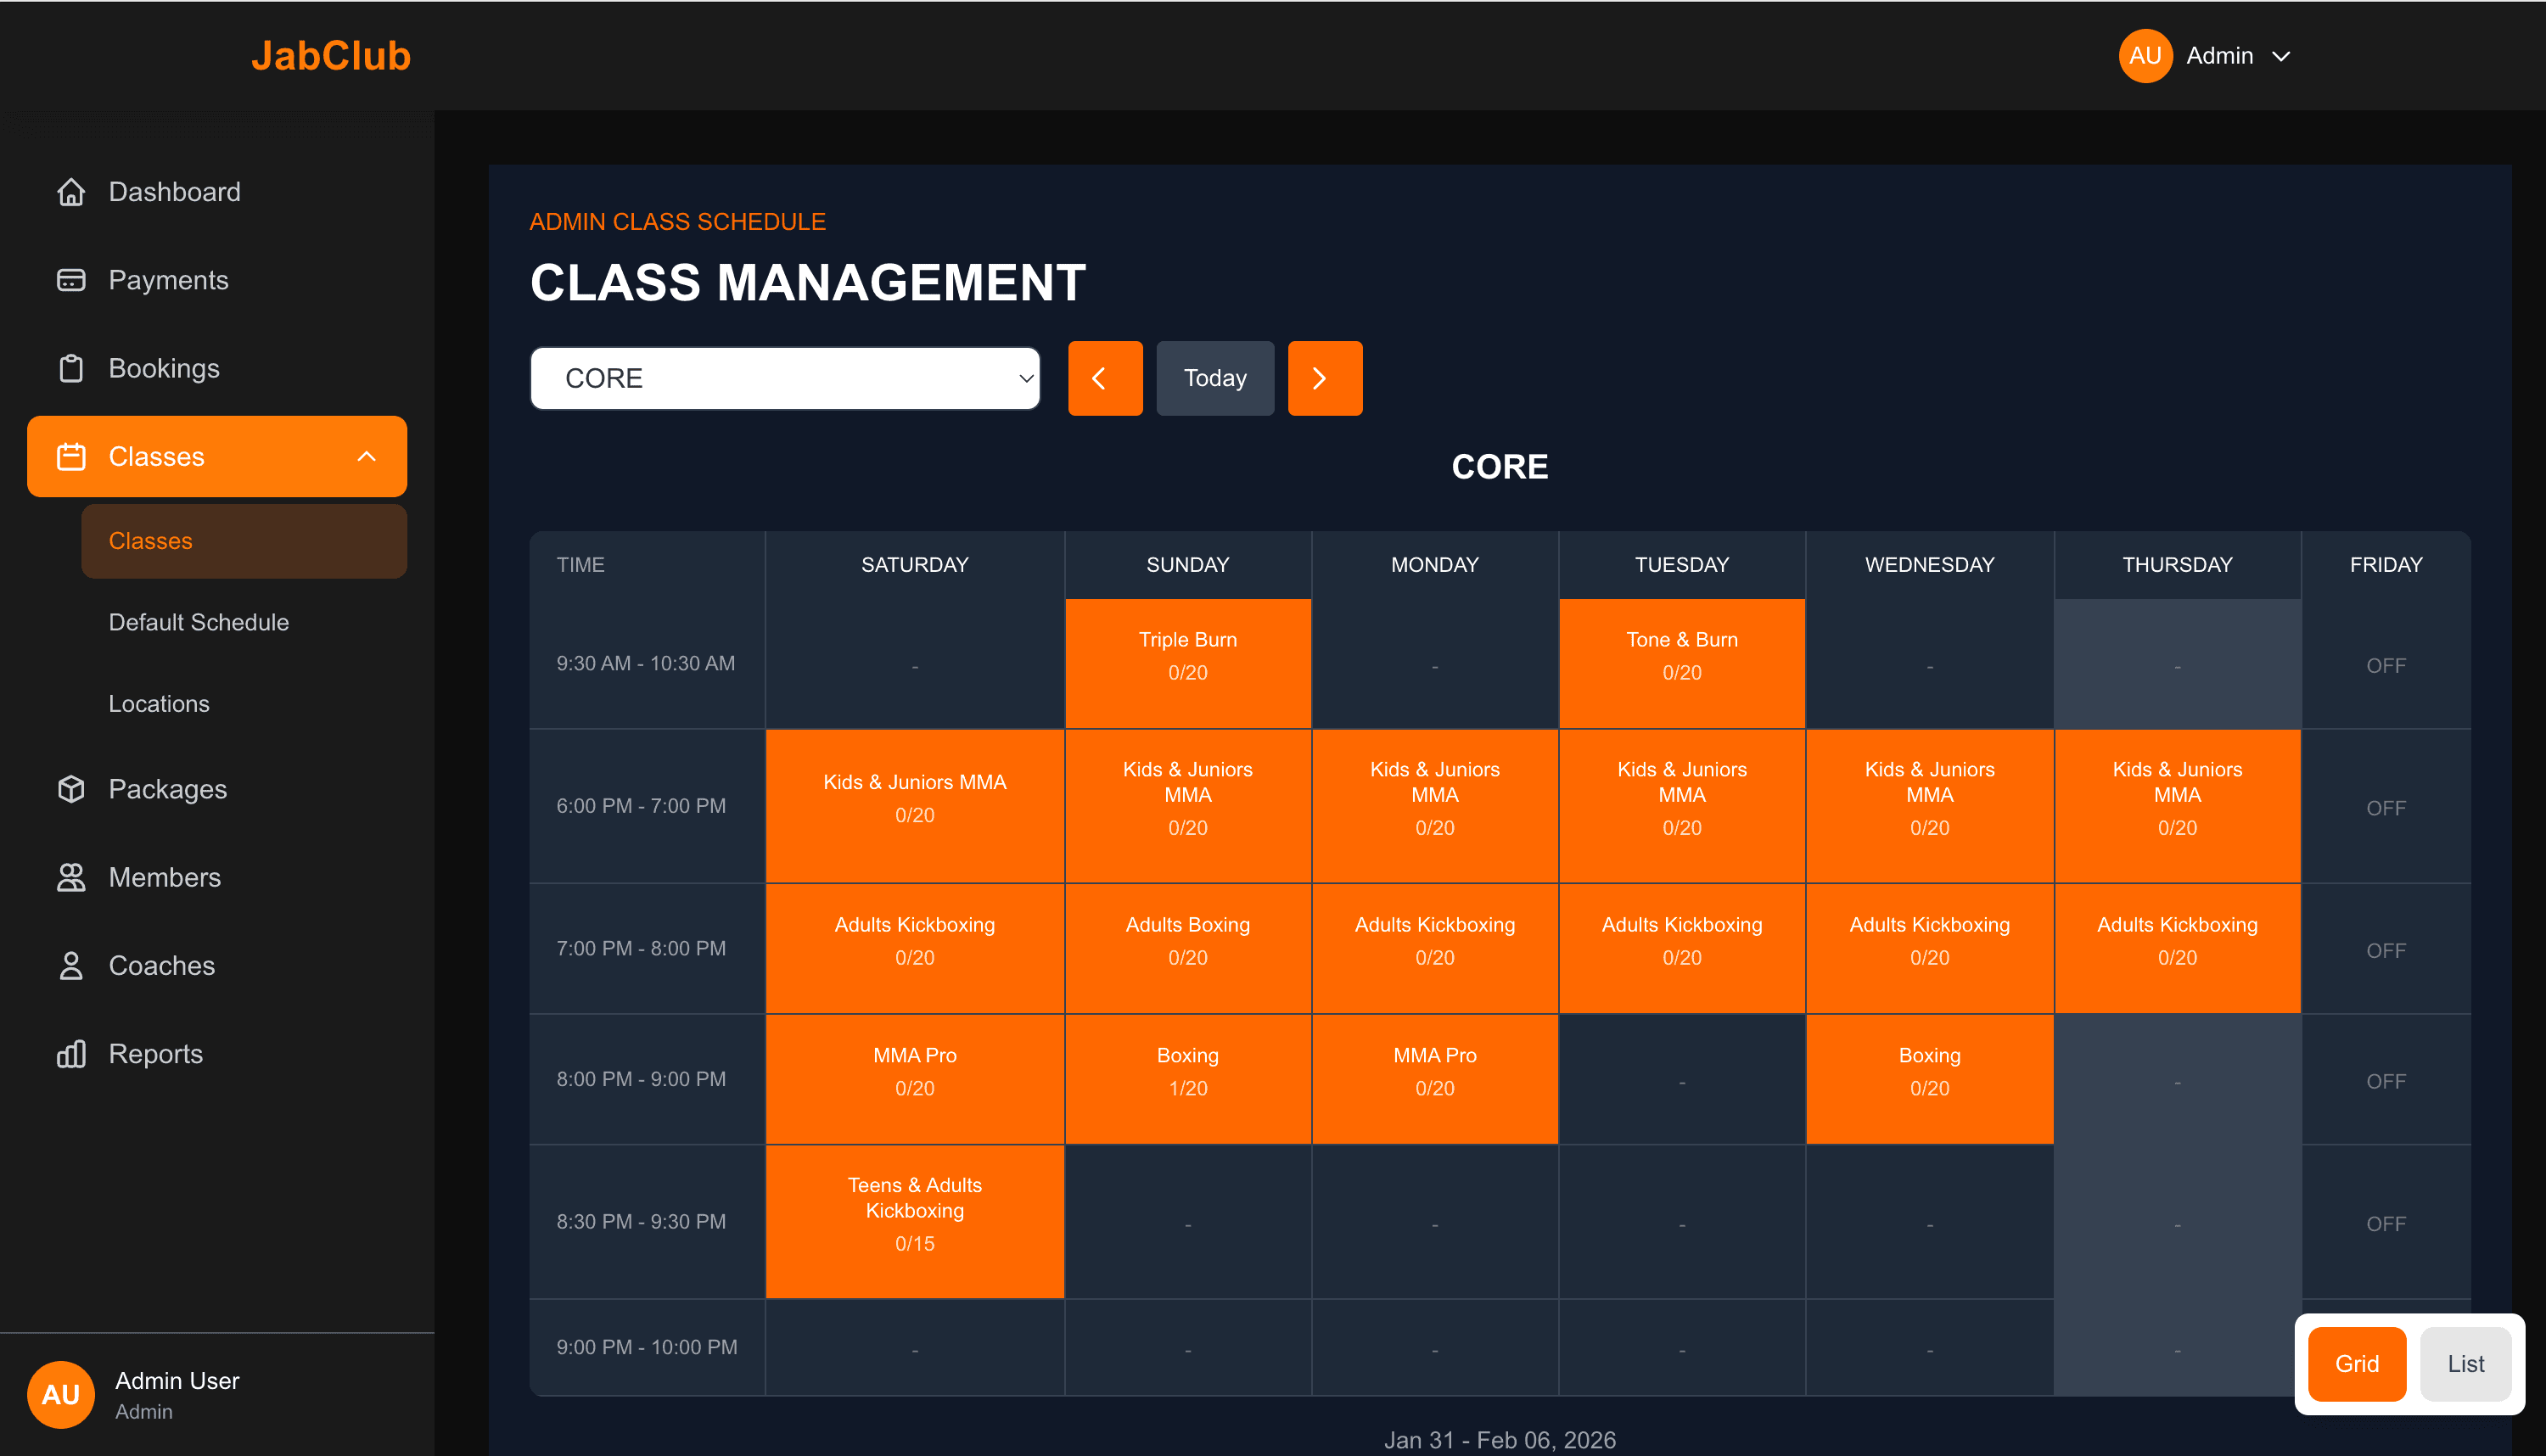The height and width of the screenshot is (1456, 2546).
Task: Click the Today button
Action: click(x=1214, y=378)
